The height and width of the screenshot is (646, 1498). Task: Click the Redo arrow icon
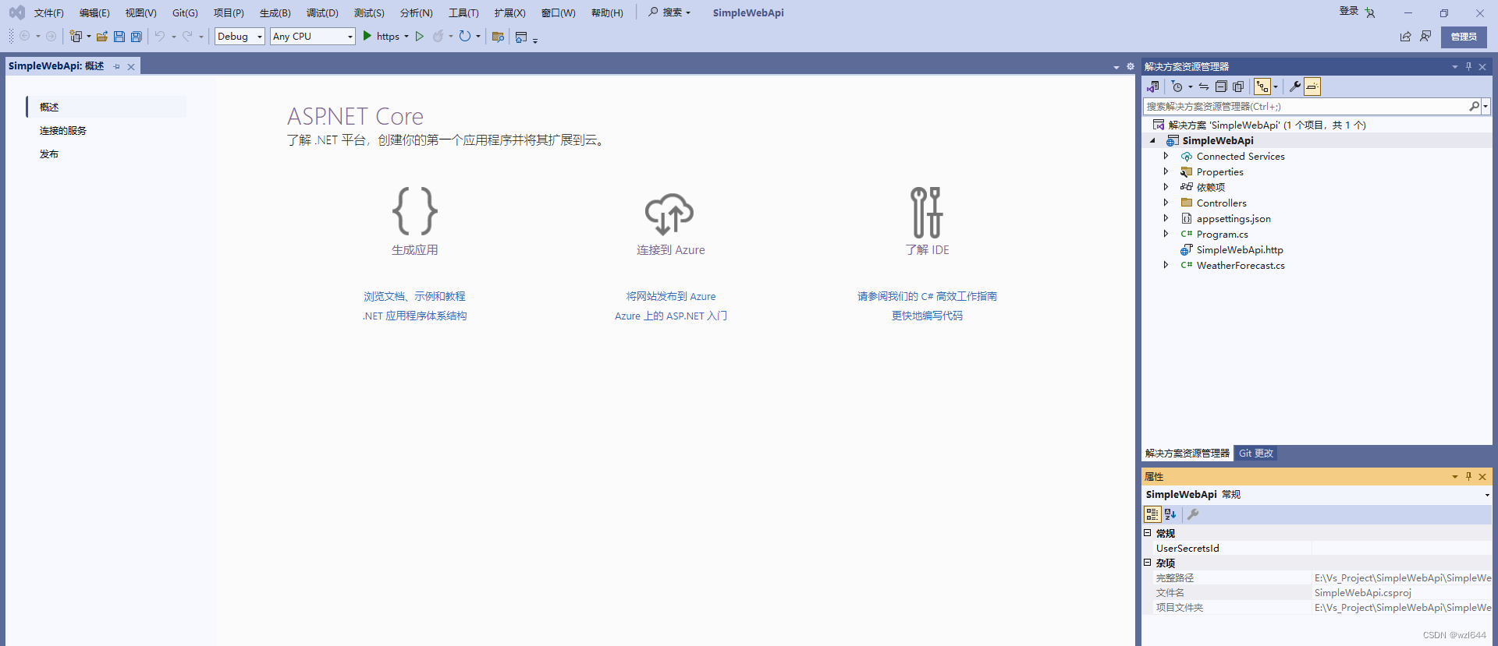[187, 36]
